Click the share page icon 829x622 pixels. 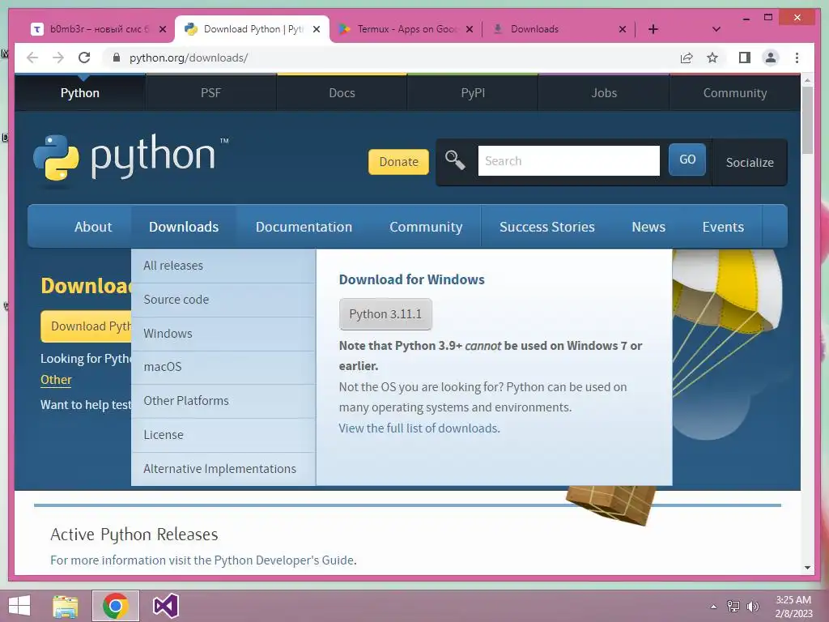click(x=687, y=58)
